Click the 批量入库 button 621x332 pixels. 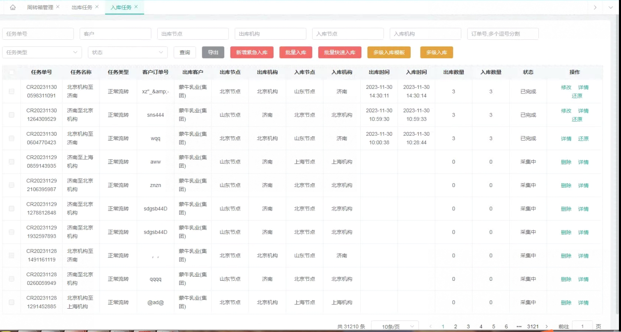coord(296,52)
